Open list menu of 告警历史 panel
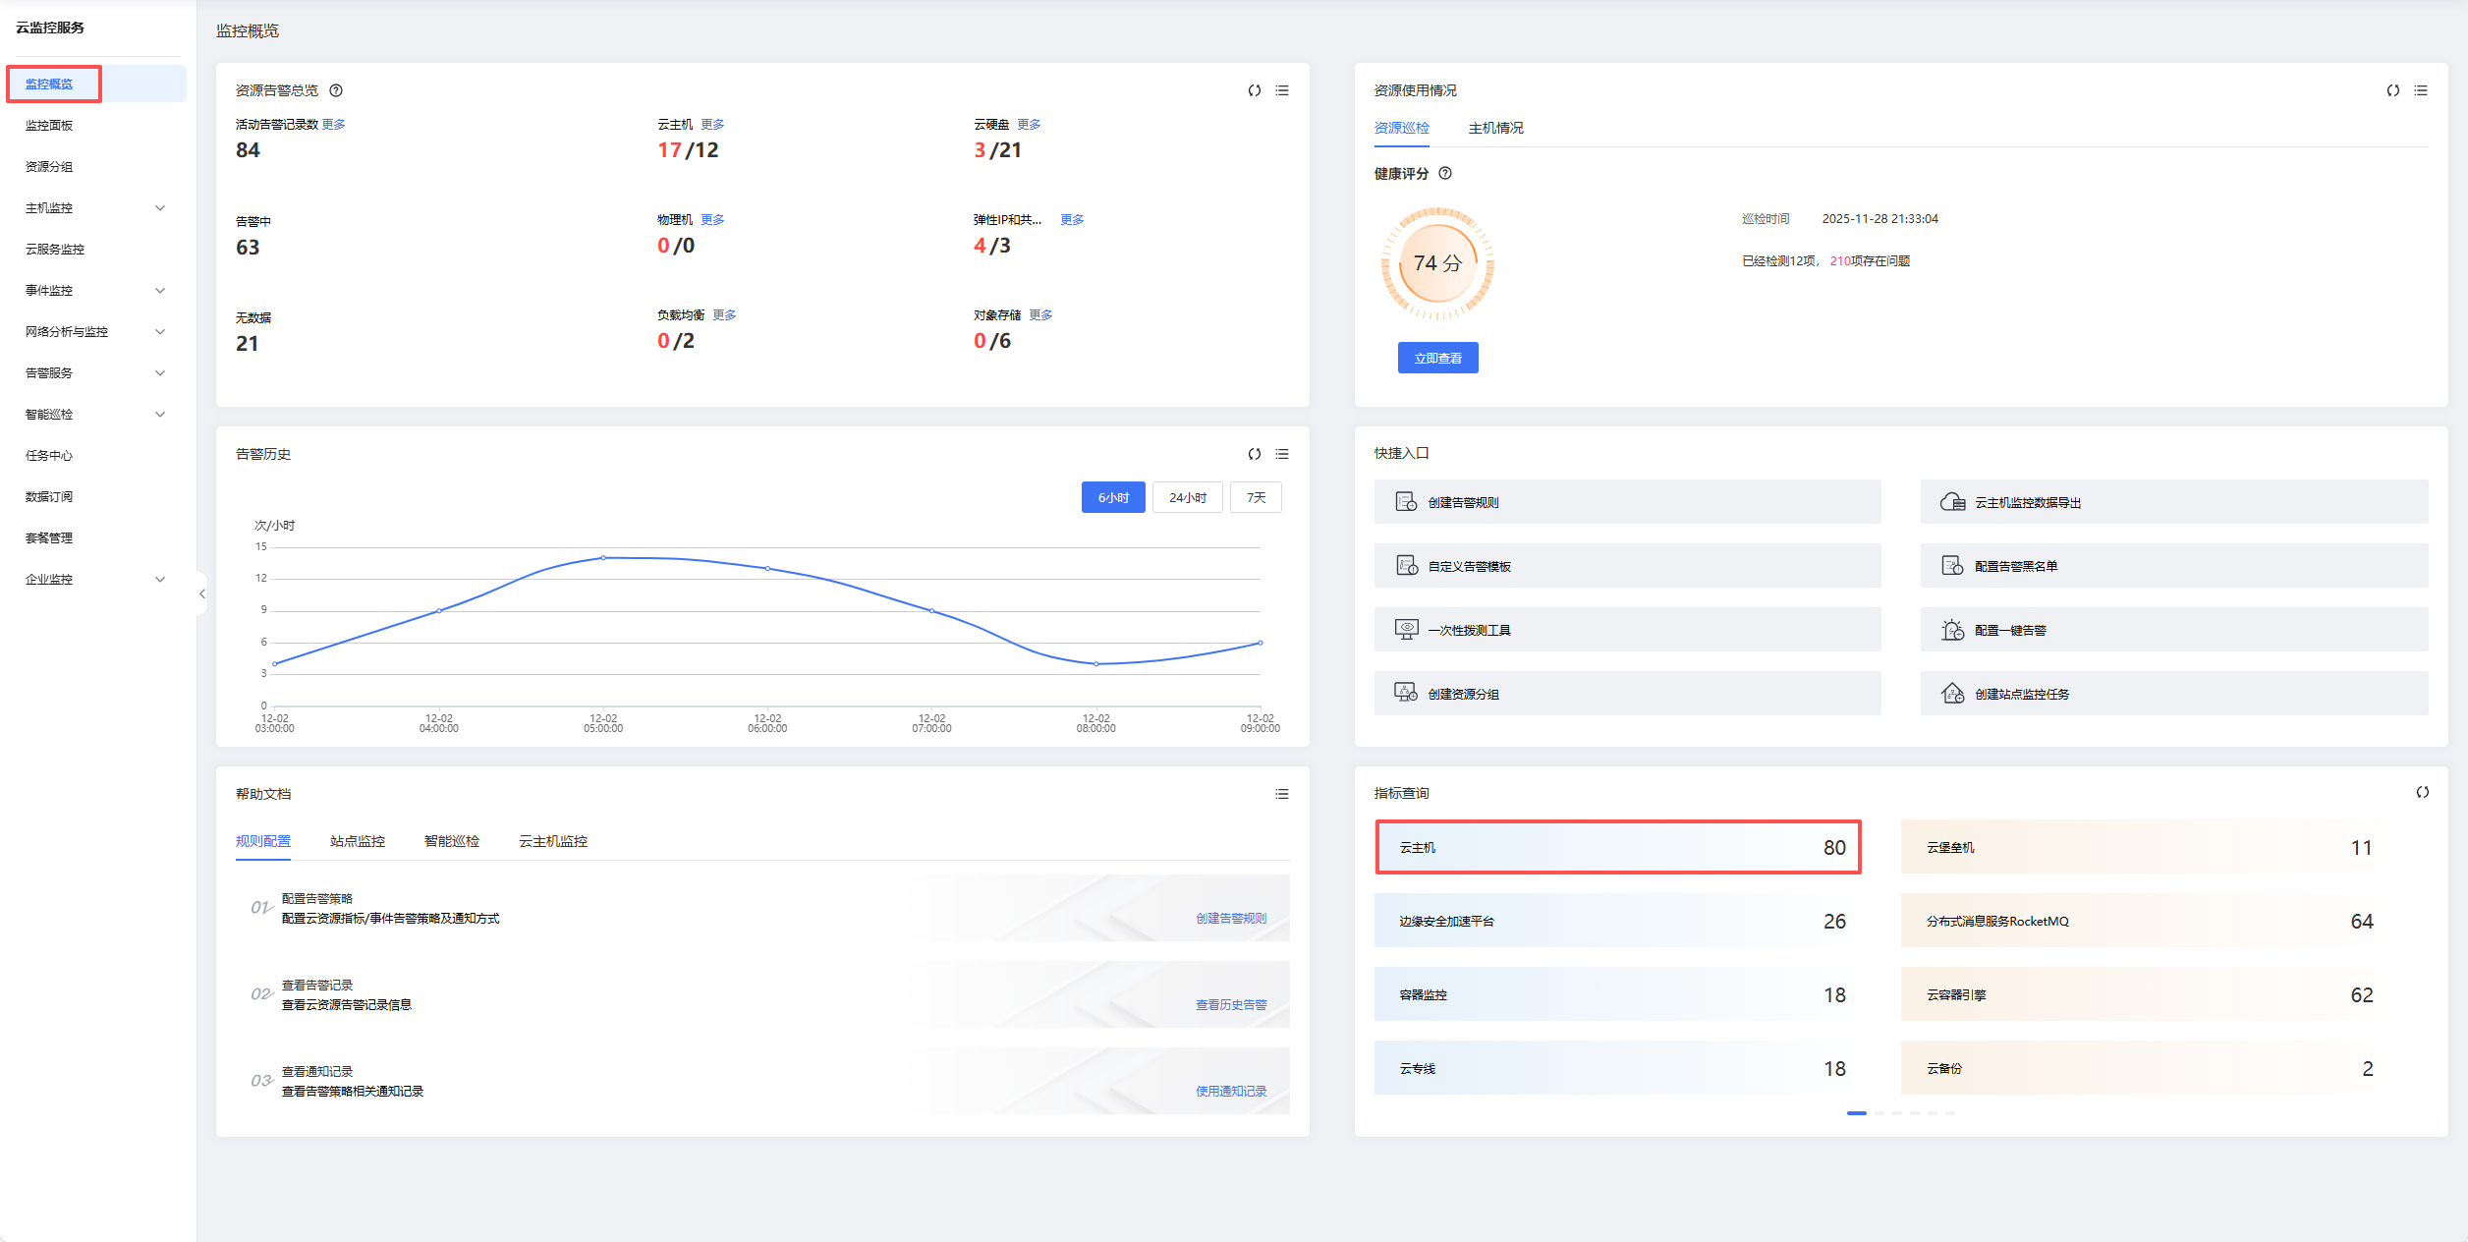2468x1242 pixels. 1282,454
